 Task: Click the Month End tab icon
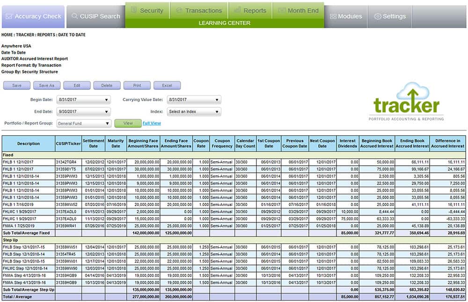(x=281, y=10)
